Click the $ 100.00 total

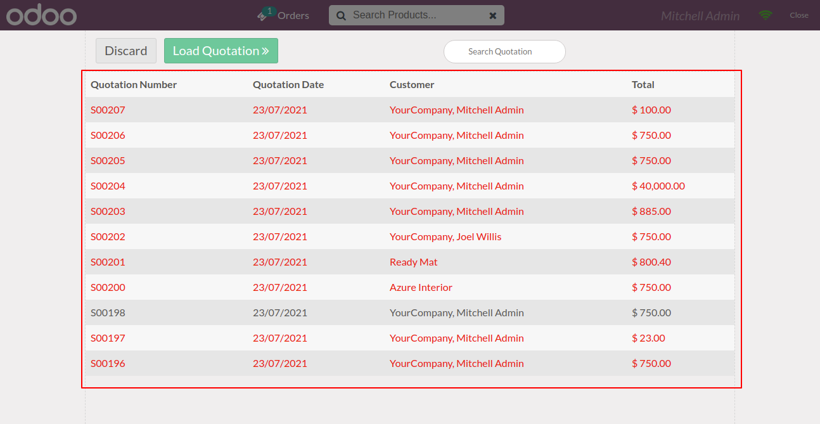(x=651, y=110)
